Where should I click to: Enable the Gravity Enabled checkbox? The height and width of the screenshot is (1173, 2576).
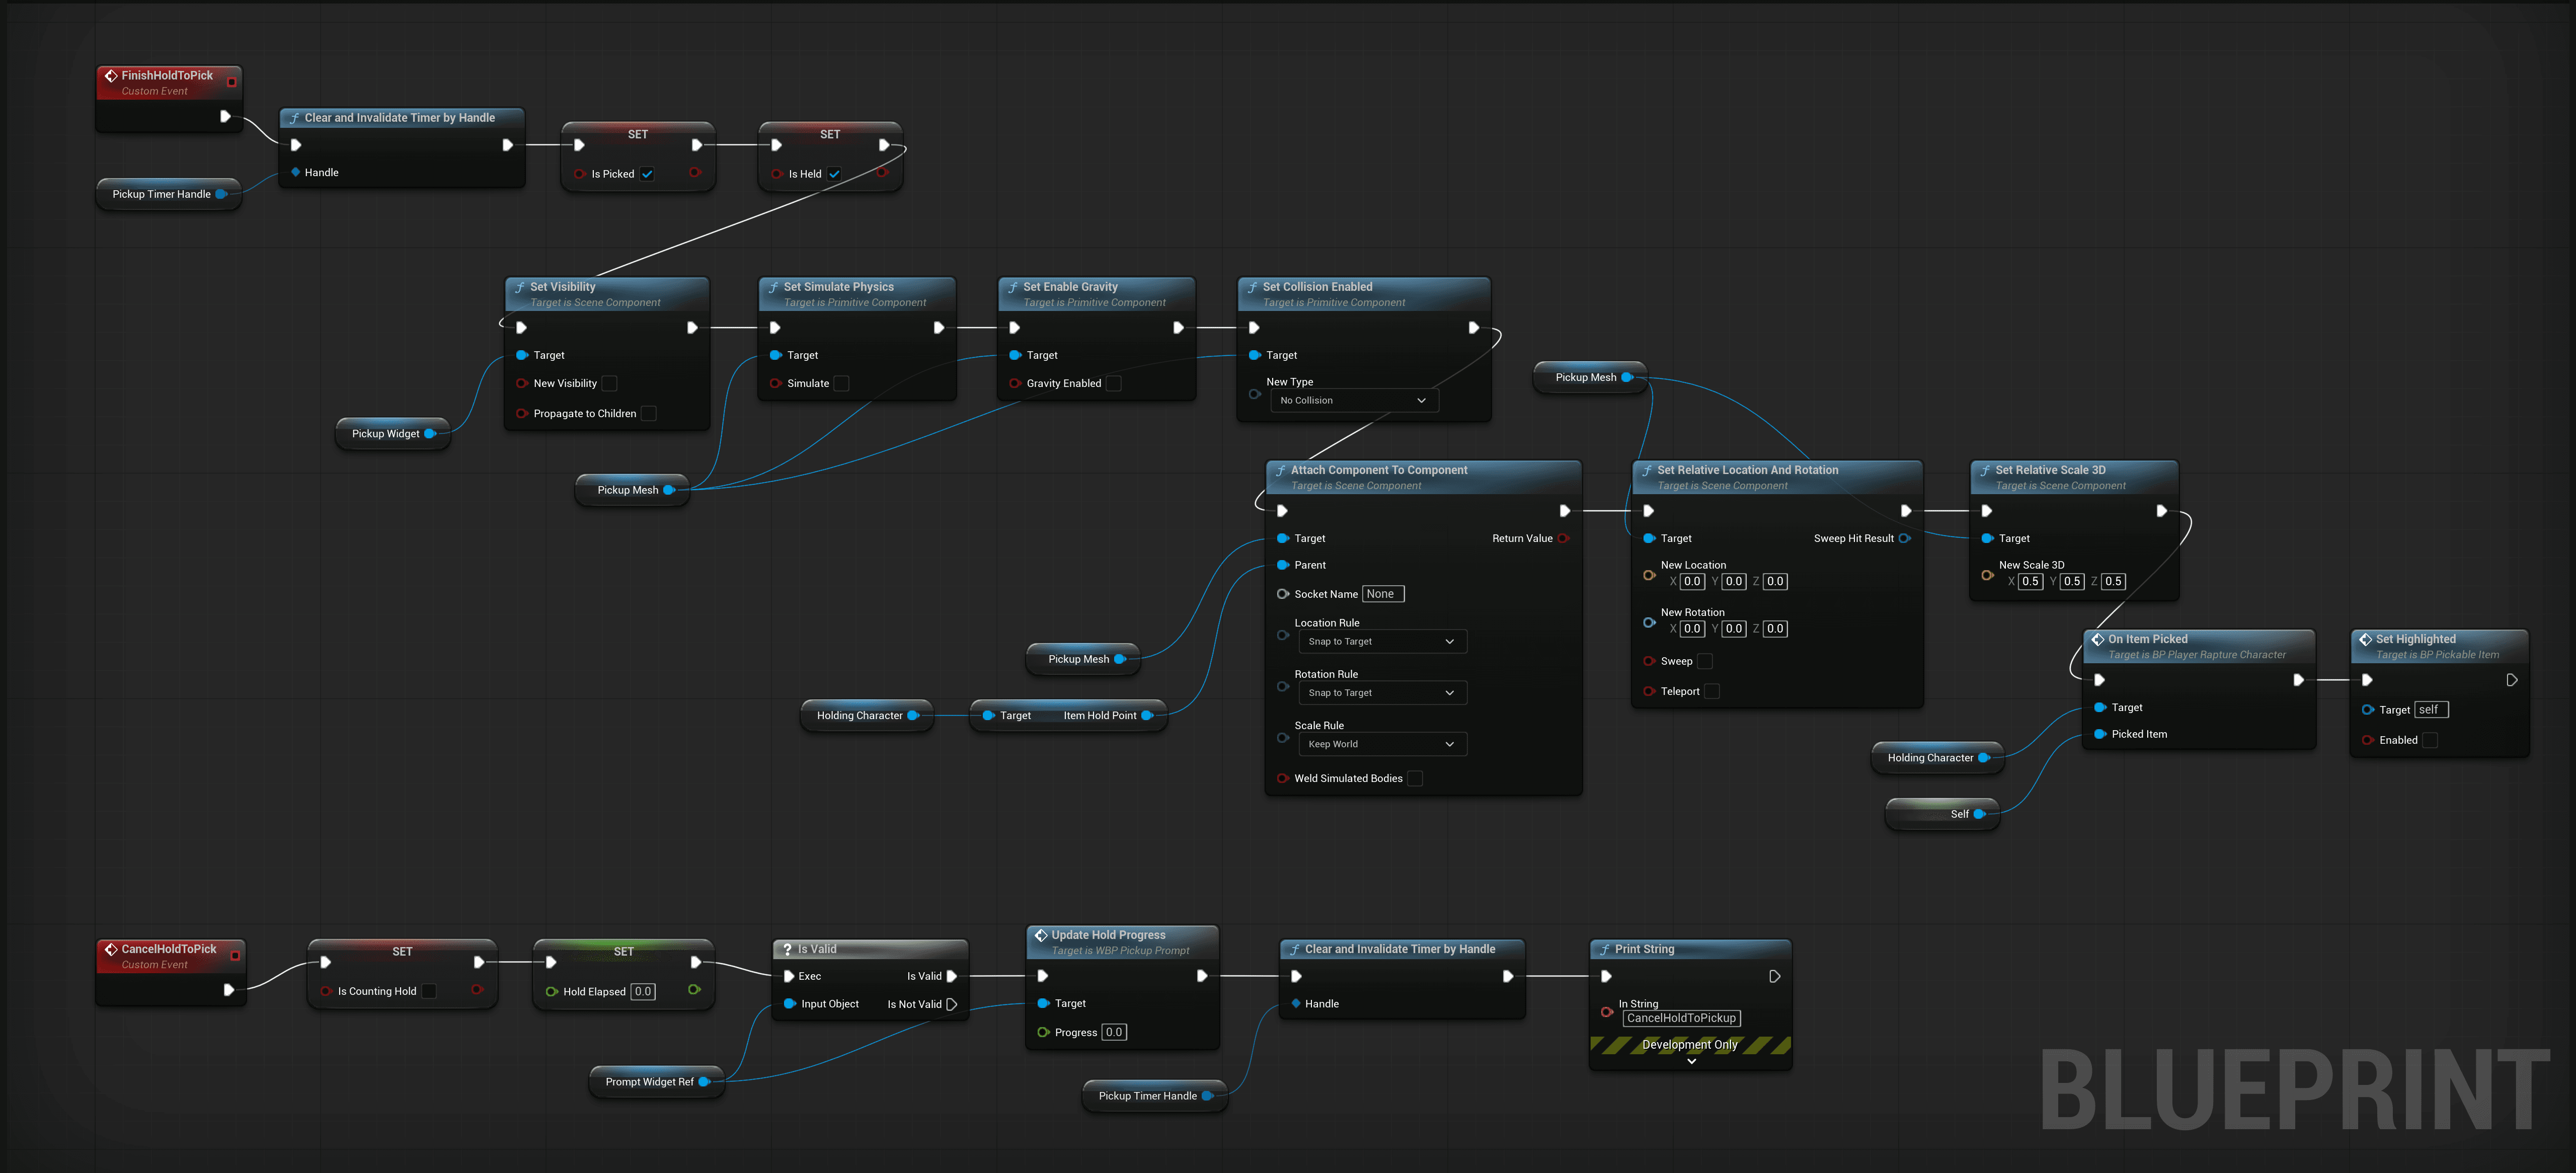coord(1114,383)
